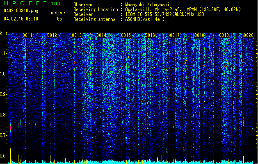Click the 0813 time marker
Image resolution: width=258 pixels, height=164 pixels.
[x=77, y=35]
